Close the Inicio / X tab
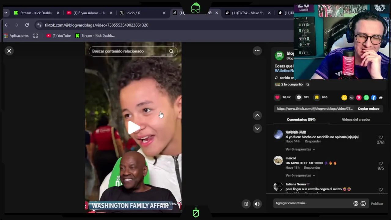 [164, 13]
